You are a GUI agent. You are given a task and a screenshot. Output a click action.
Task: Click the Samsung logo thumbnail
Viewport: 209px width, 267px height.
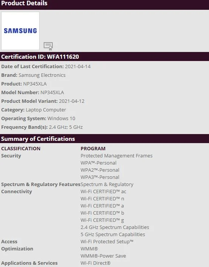(x=20, y=31)
